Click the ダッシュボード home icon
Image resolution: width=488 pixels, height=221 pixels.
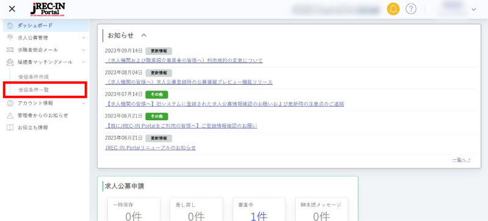point(10,25)
